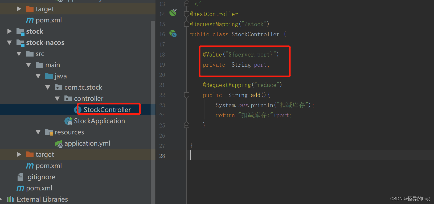Fold the add() method on line 22
This screenshot has height=204, width=434.
[x=187, y=95]
